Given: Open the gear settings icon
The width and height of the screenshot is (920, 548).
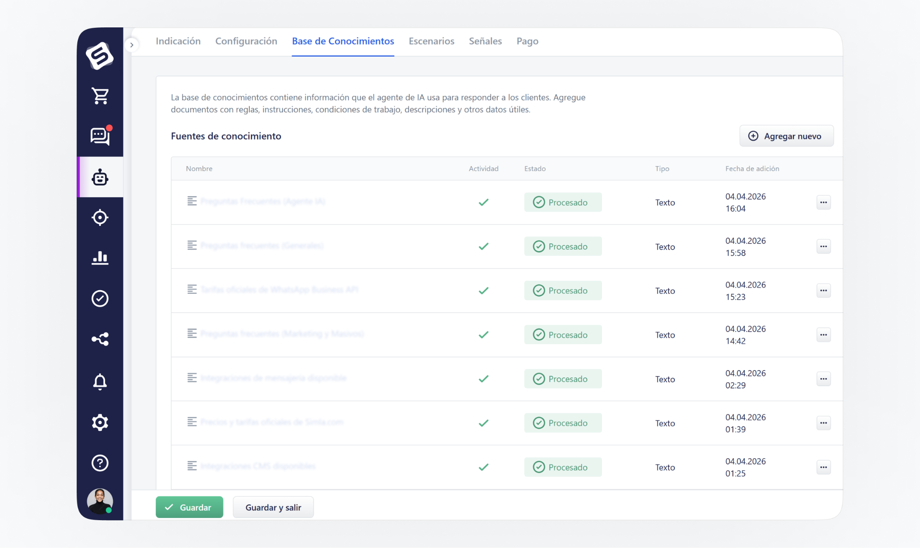Looking at the screenshot, I should click(x=100, y=422).
